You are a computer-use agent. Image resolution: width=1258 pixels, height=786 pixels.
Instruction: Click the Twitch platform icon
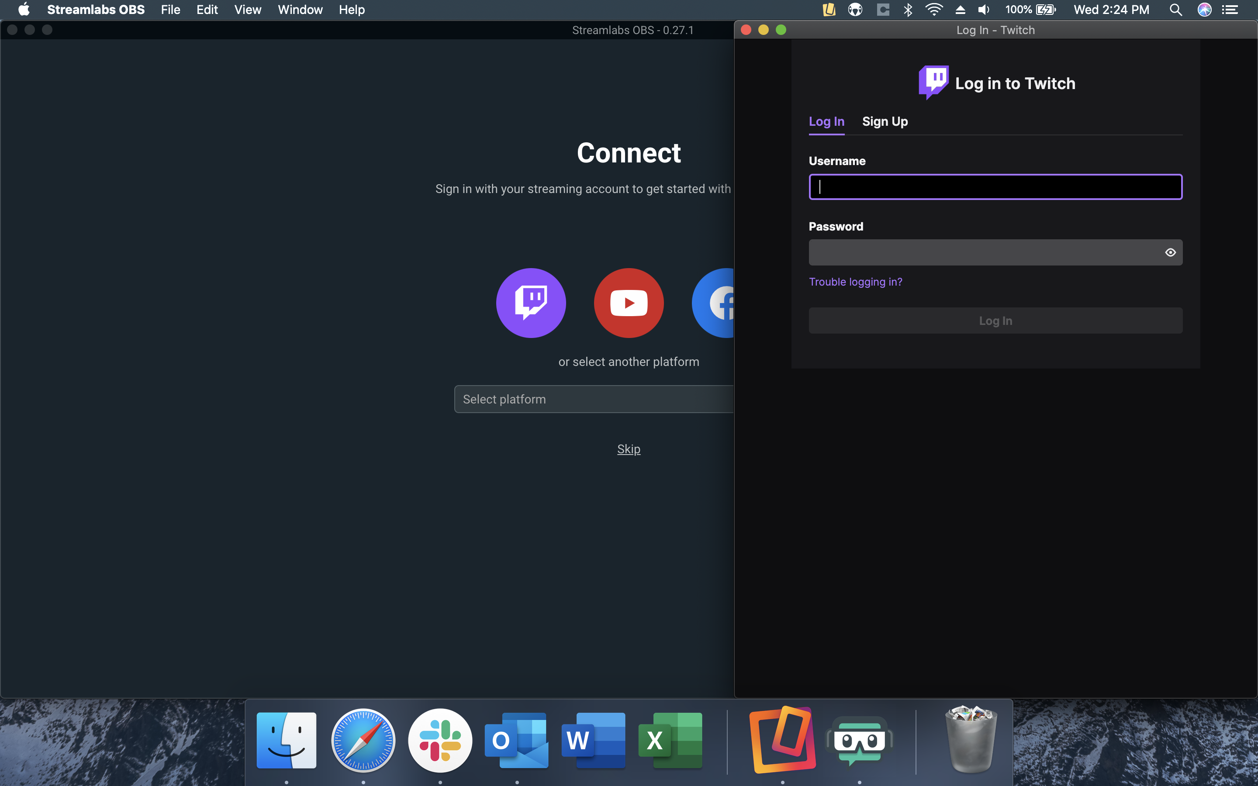pos(531,303)
